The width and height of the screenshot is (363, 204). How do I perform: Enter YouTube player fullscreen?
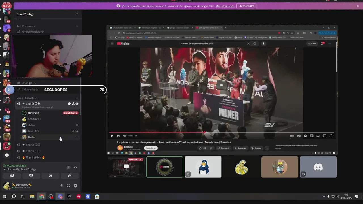(x=331, y=136)
